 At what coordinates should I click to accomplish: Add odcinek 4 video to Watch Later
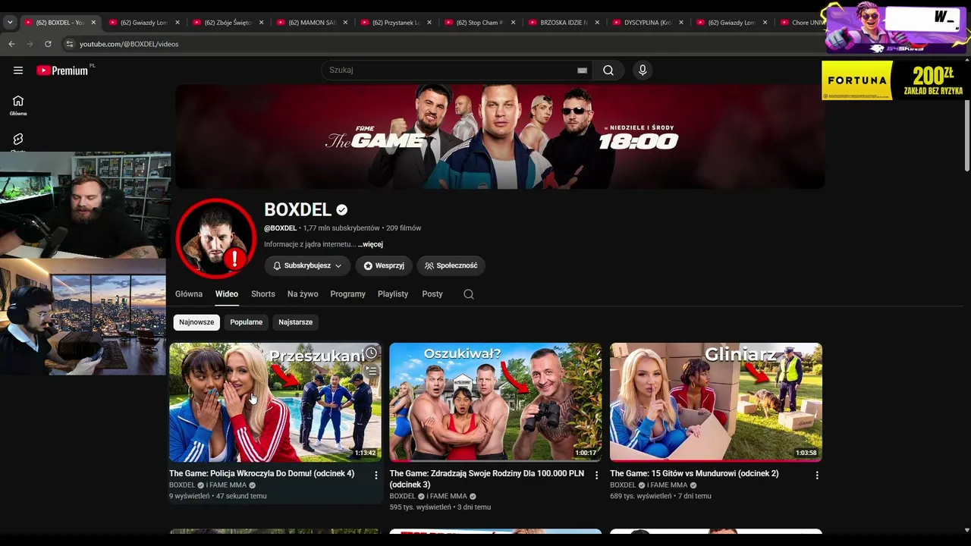coord(371,353)
